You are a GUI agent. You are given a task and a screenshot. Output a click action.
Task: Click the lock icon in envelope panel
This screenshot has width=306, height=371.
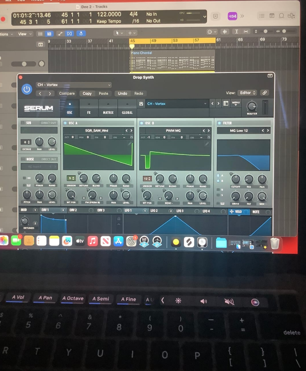(x=119, y=219)
